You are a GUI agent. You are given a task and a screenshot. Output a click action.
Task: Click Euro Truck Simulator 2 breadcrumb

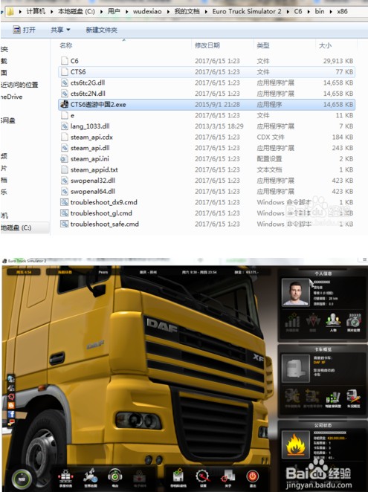point(247,11)
